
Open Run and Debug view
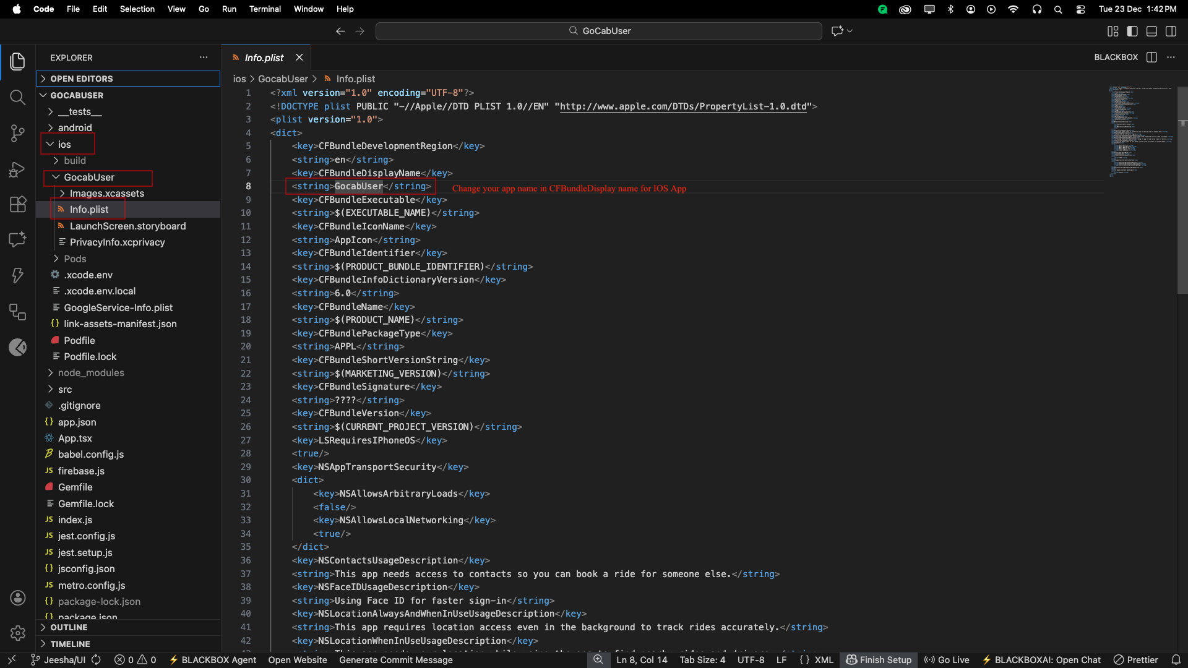click(17, 169)
